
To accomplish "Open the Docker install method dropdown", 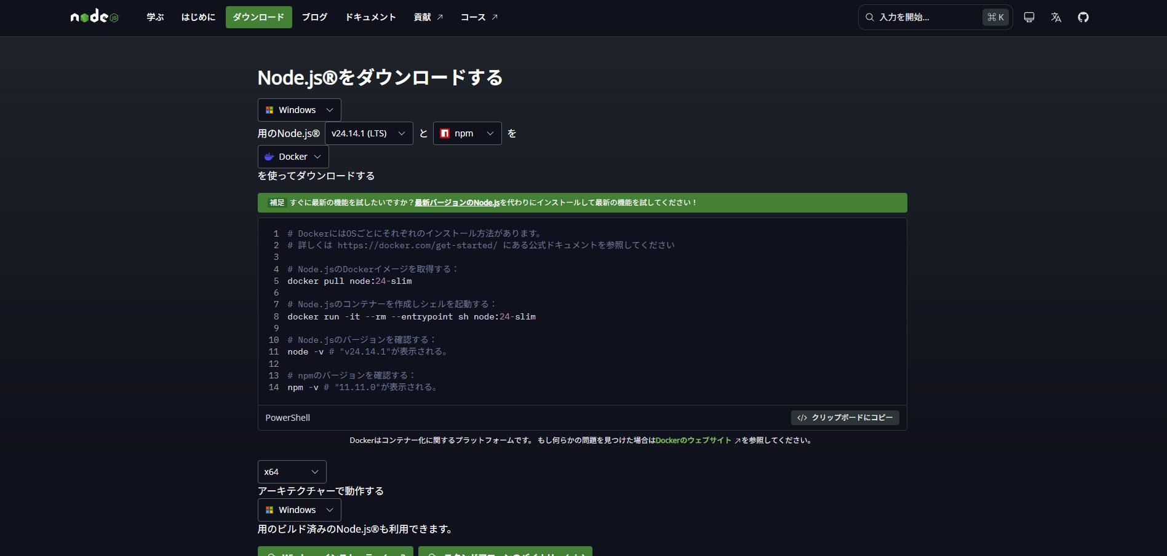I will point(293,157).
